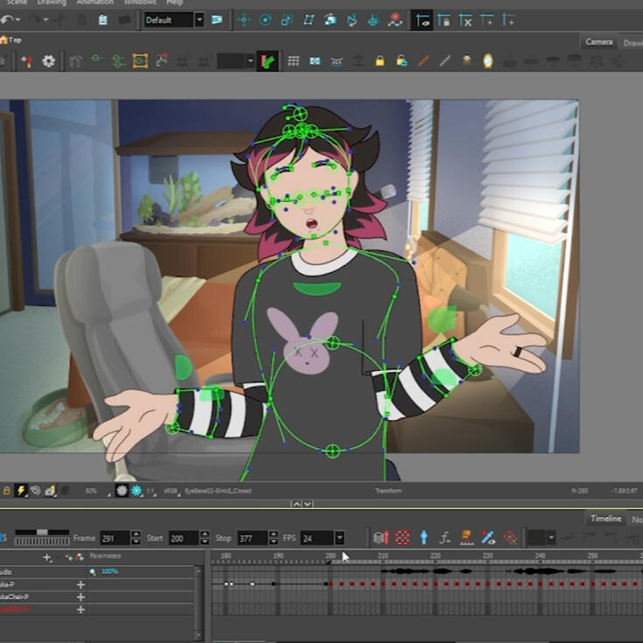The width and height of the screenshot is (643, 643).
Task: Expand the second timeline layer with plus
Action: 80,584
